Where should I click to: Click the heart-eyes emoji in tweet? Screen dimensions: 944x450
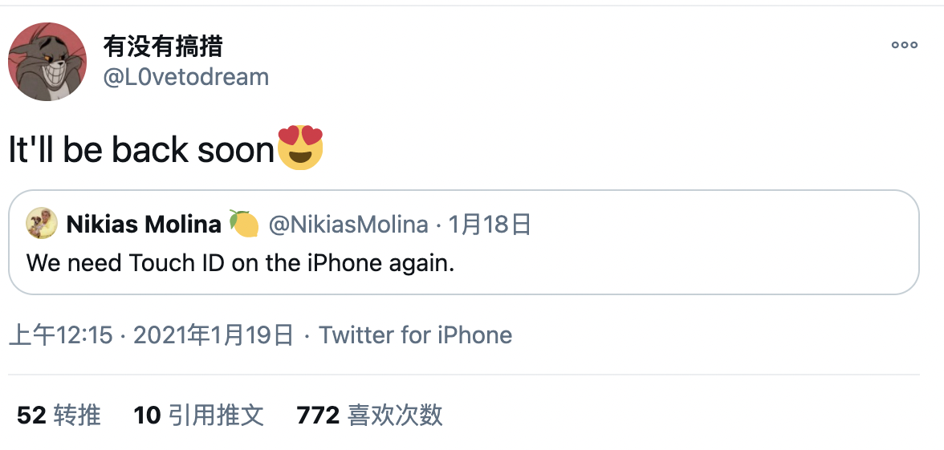click(x=300, y=148)
